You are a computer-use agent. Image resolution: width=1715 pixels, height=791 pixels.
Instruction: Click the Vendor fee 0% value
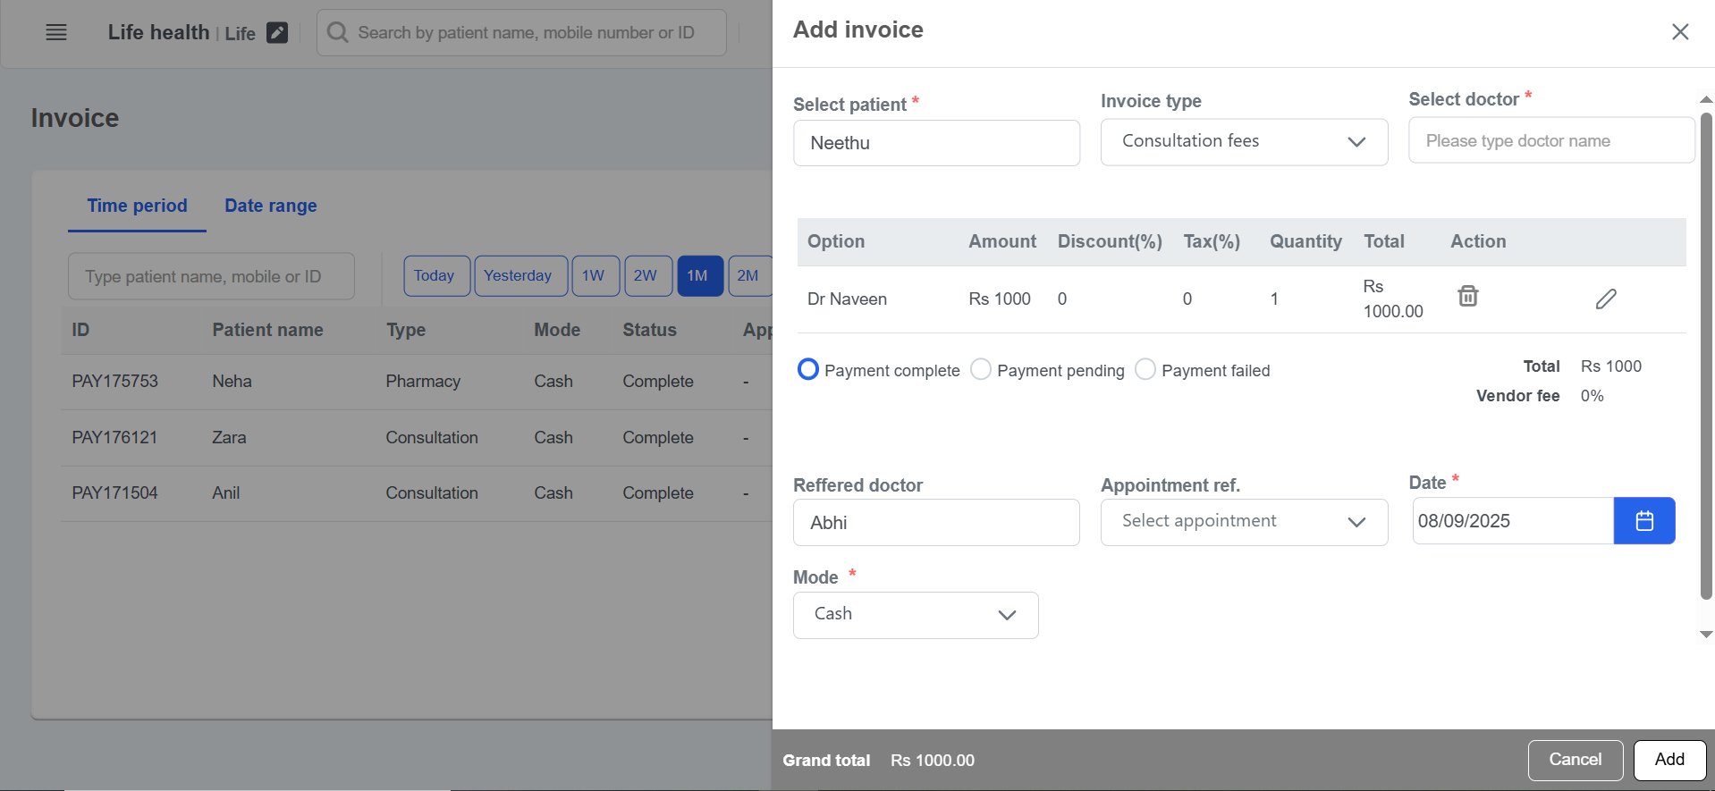tap(1592, 396)
